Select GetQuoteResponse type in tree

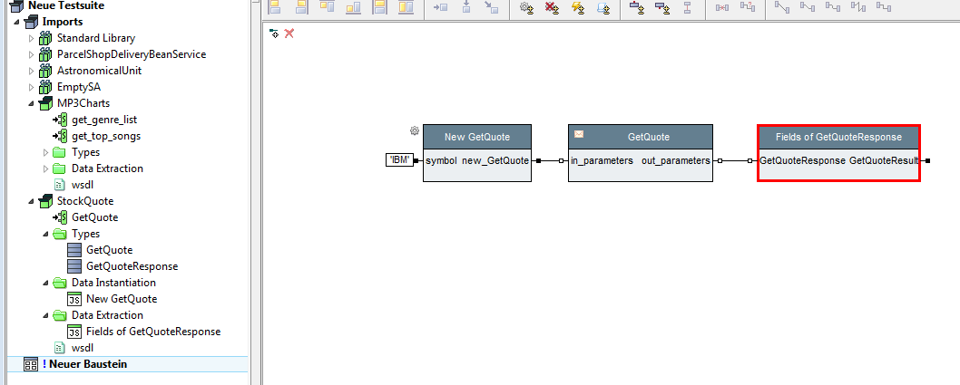pos(132,266)
